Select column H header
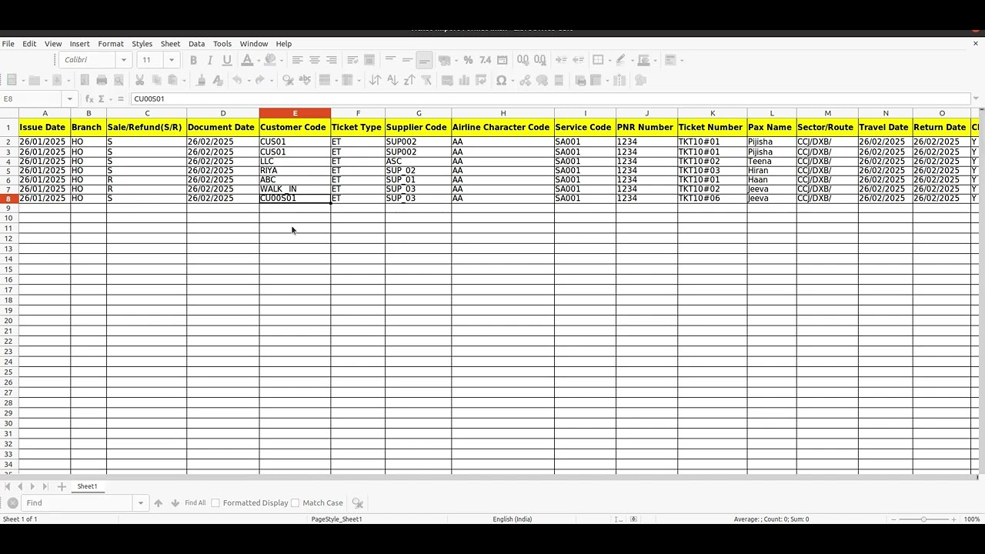The width and height of the screenshot is (985, 554). 503,113
